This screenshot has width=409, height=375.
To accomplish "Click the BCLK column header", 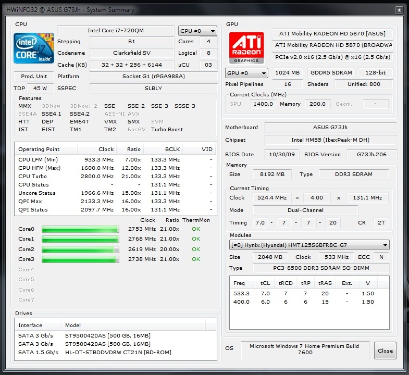I will pyautogui.click(x=163, y=149).
